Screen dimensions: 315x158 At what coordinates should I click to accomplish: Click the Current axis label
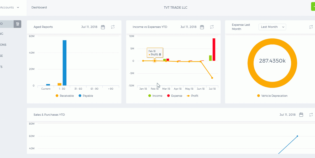click(46, 89)
